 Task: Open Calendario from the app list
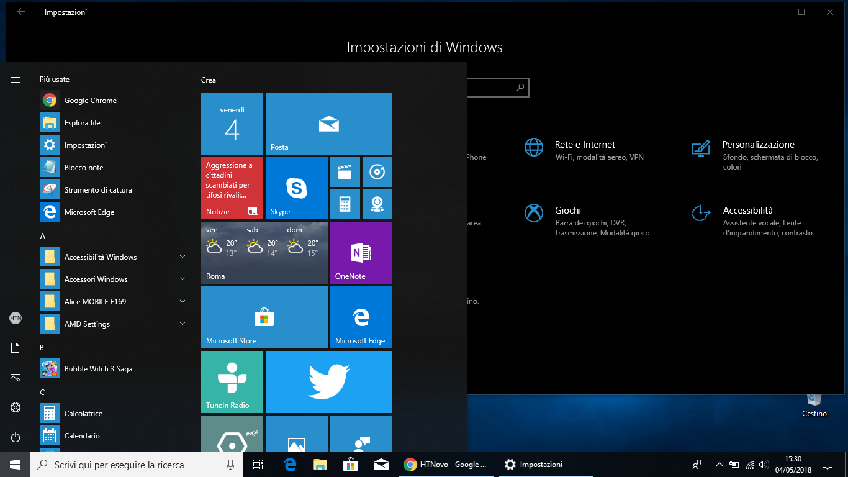click(x=113, y=436)
